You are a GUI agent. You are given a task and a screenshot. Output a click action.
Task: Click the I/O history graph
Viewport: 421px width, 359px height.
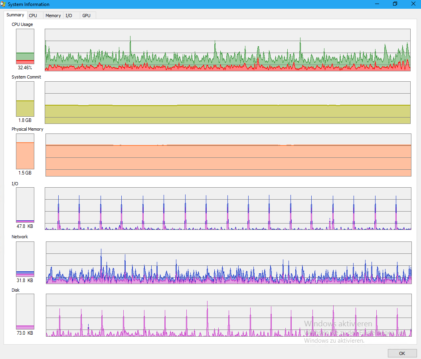227,208
